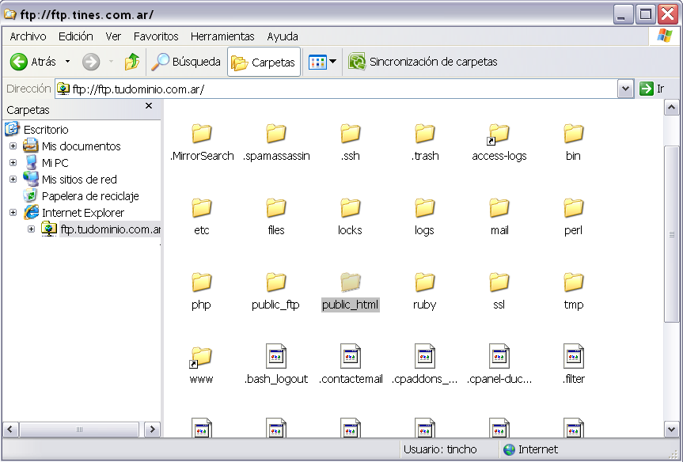The image size is (683, 462).
Task: Select the .spamassassin folder
Action: pos(276,142)
